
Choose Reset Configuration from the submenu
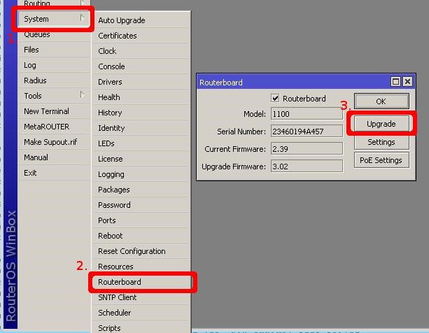[132, 251]
